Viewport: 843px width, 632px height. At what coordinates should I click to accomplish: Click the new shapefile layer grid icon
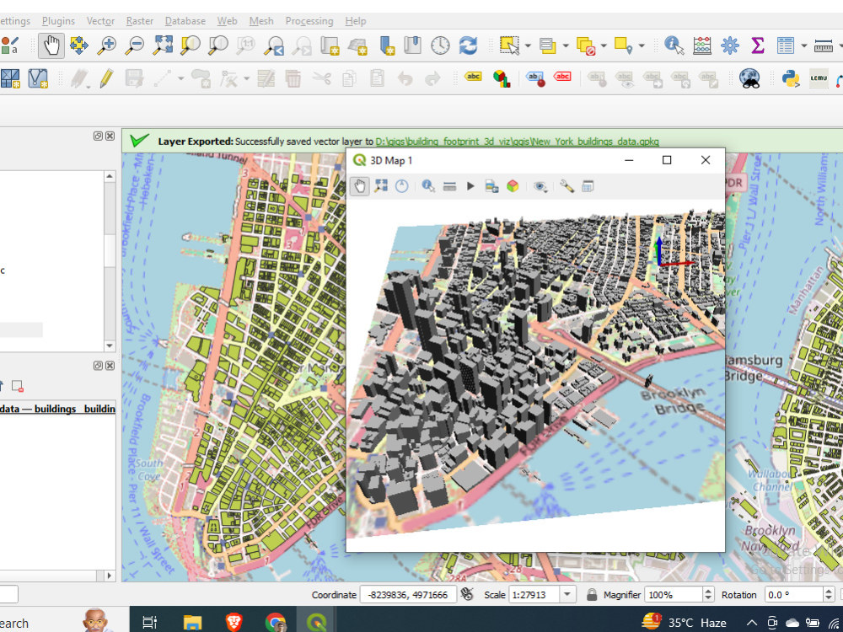(9, 78)
